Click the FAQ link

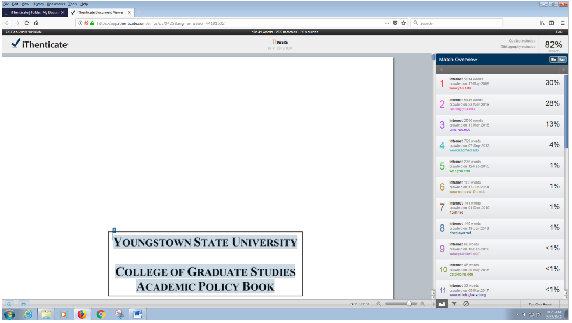pyautogui.click(x=559, y=32)
